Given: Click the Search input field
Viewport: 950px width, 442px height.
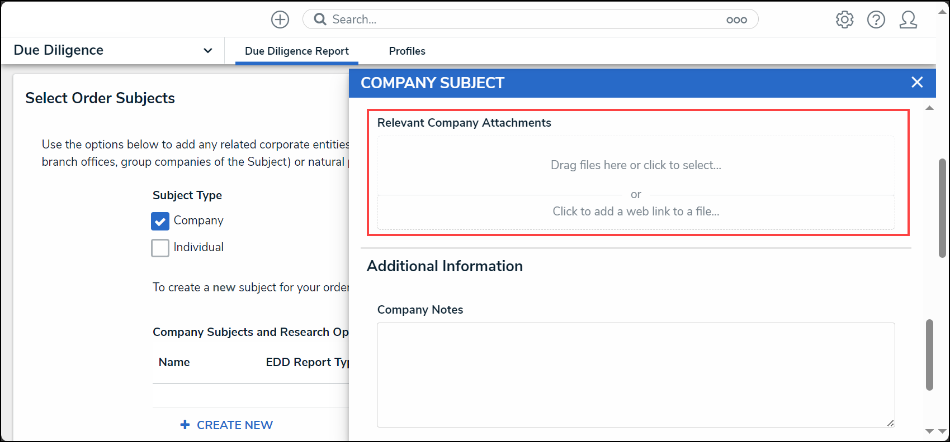Looking at the screenshot, I should [x=530, y=20].
